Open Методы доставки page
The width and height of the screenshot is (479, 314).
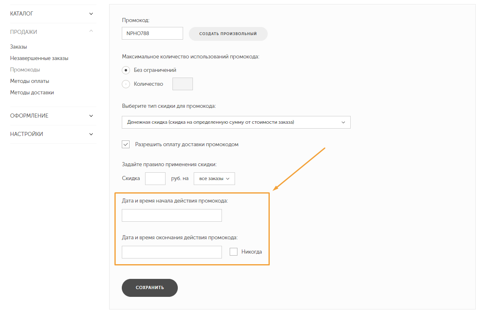click(32, 93)
